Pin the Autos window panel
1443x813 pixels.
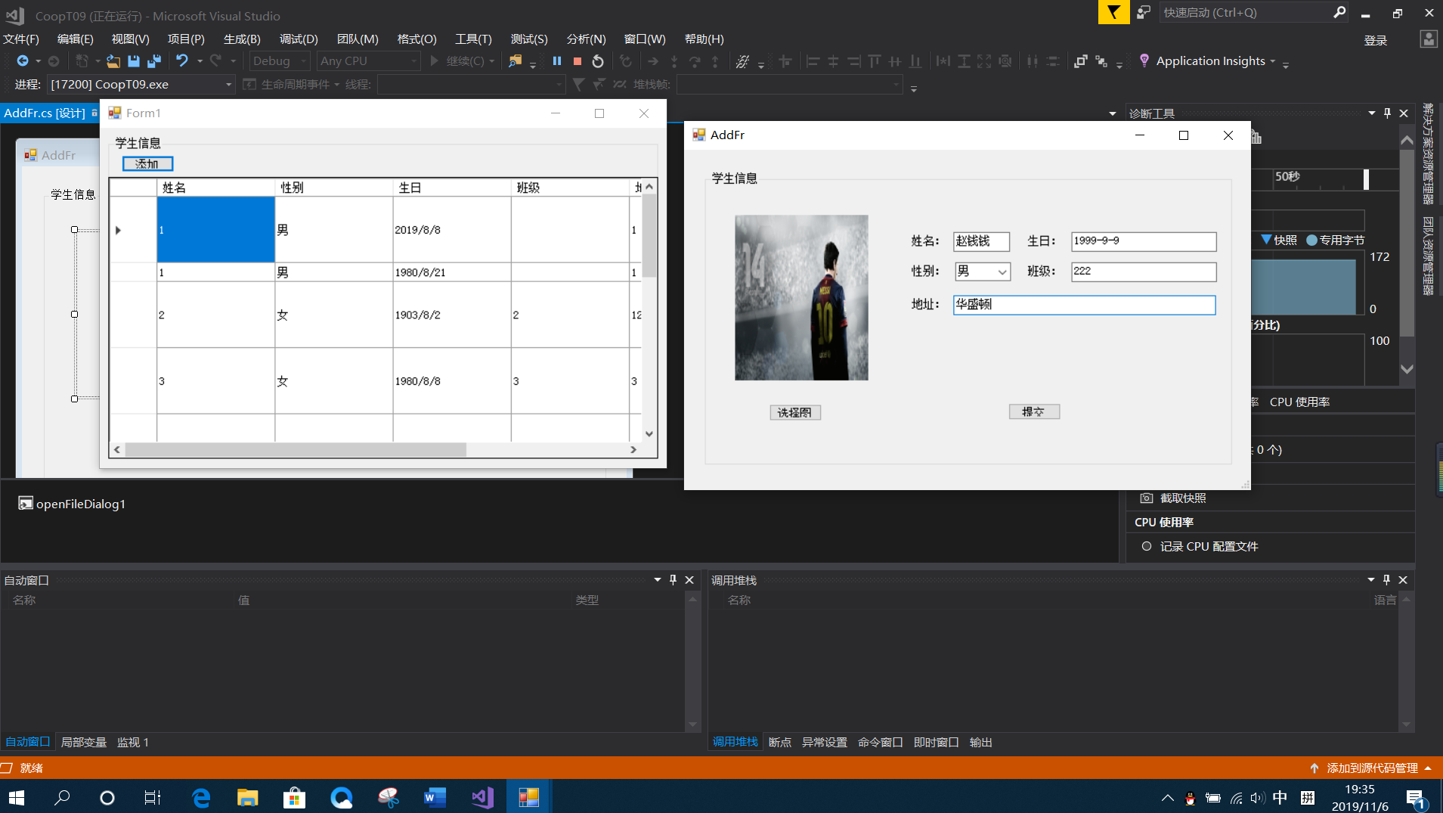tap(673, 580)
